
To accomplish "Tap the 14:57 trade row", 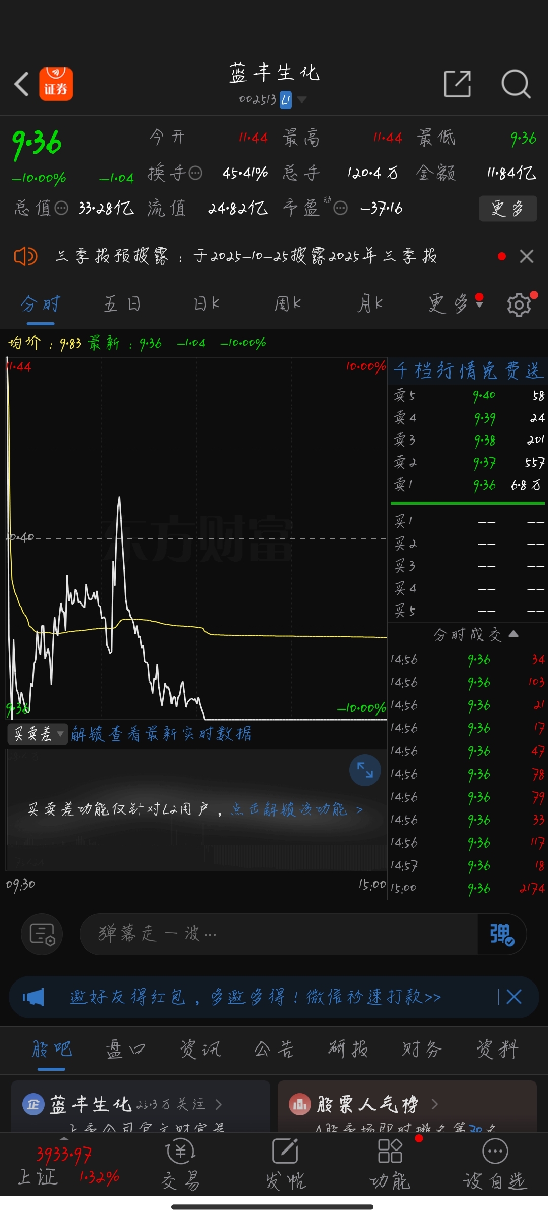I will [467, 865].
